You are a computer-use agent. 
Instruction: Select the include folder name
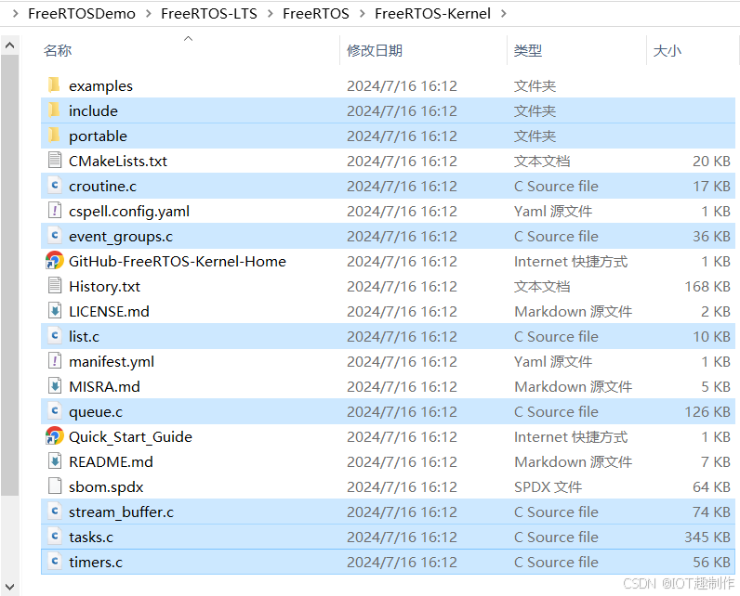pyautogui.click(x=94, y=110)
